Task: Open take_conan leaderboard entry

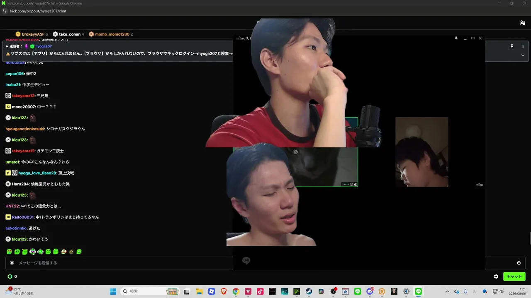Action: pyautogui.click(x=68, y=34)
